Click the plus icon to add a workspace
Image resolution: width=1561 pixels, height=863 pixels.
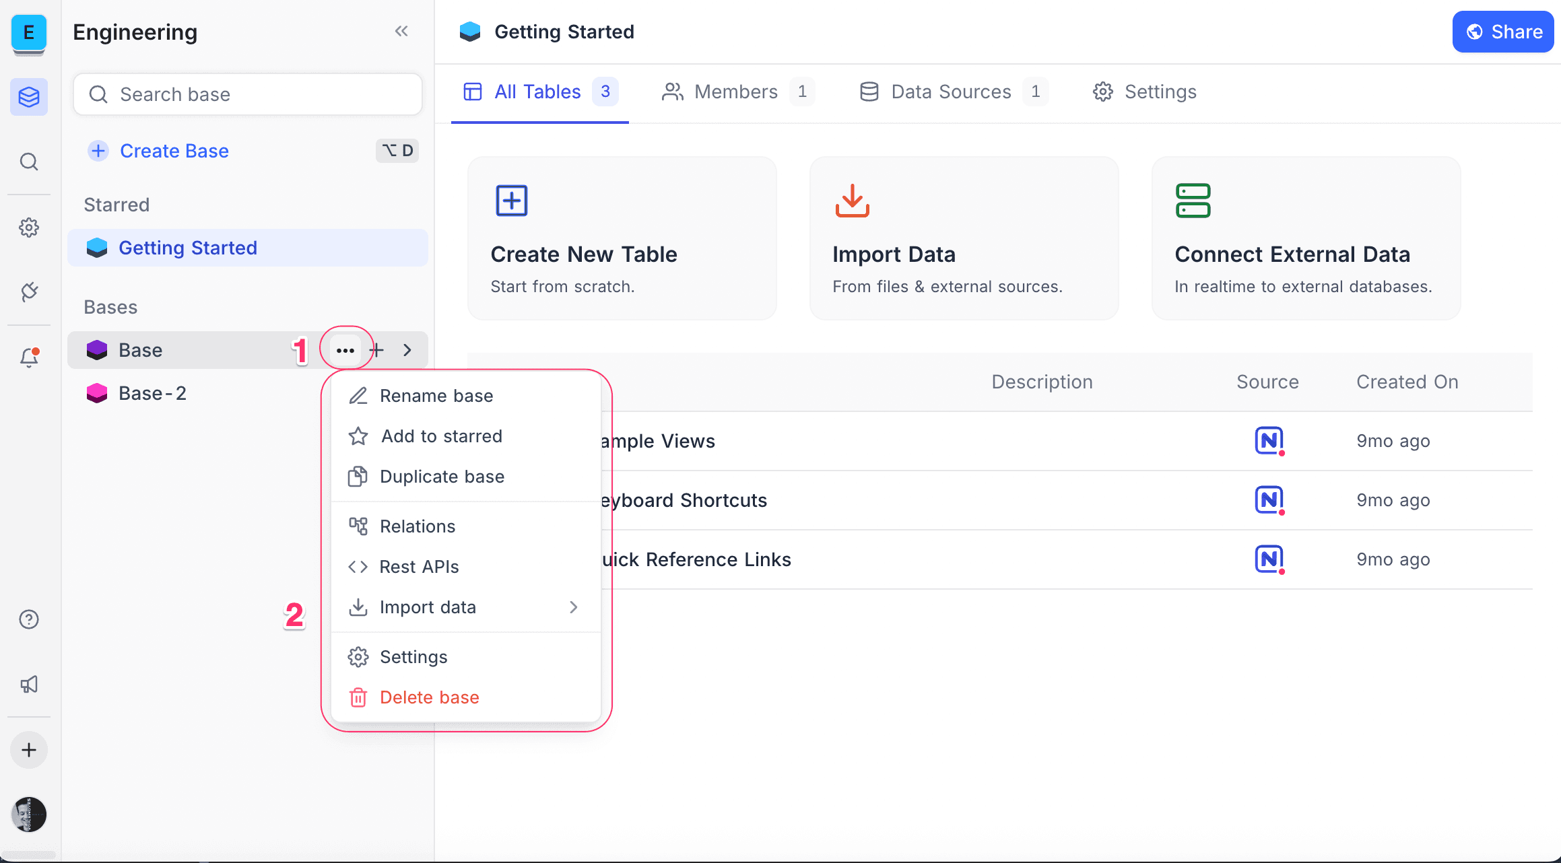[x=29, y=749]
